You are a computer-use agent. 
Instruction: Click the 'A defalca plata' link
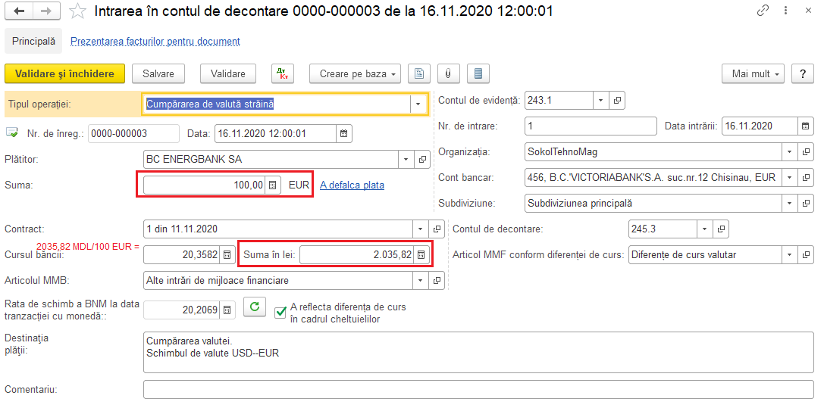pyautogui.click(x=352, y=185)
